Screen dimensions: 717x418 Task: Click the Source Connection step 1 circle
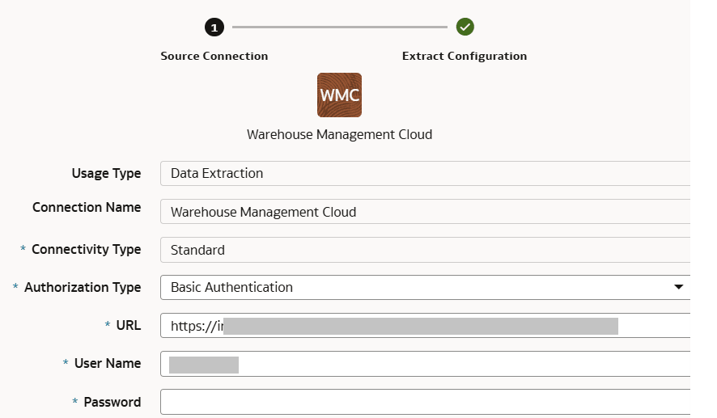214,27
